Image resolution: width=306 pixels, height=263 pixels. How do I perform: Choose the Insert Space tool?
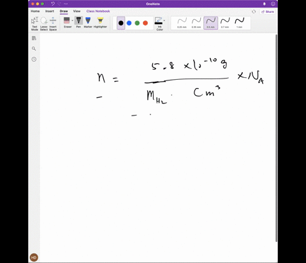pyautogui.click(x=53, y=24)
